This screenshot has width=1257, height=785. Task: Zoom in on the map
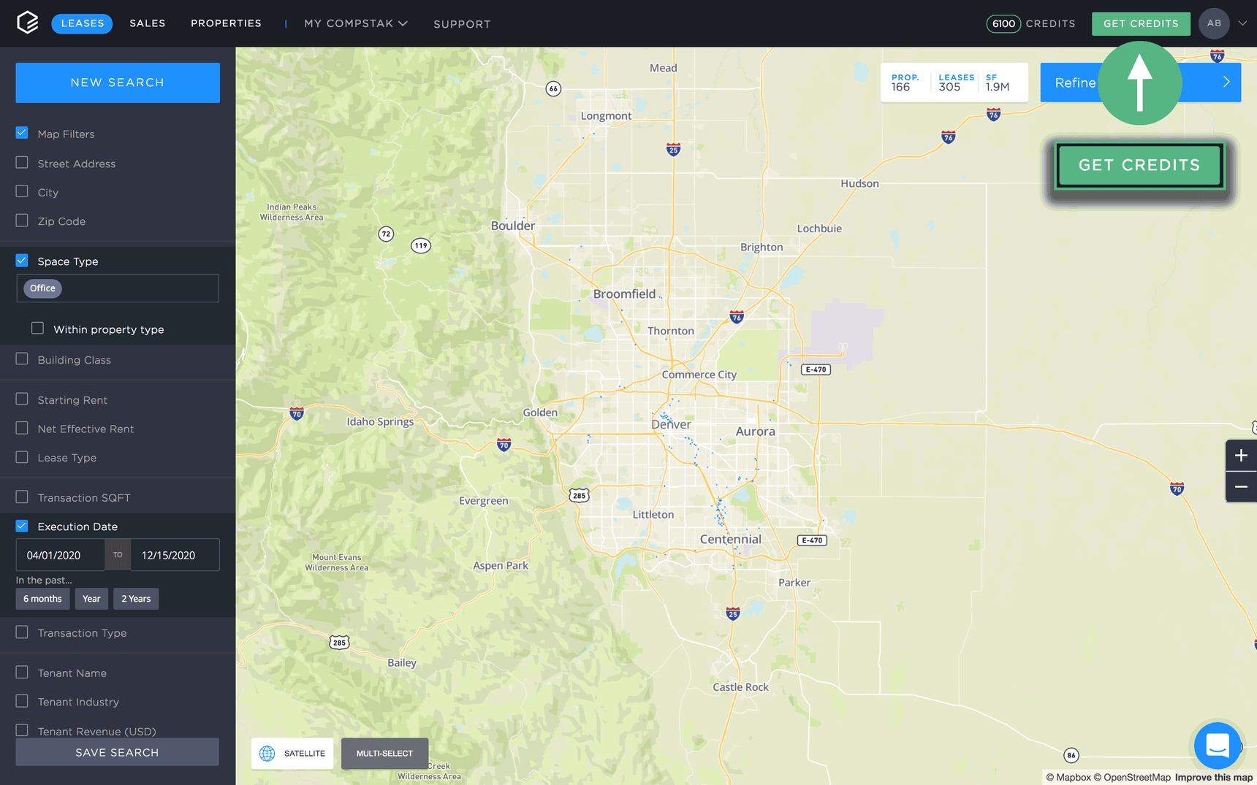1241,456
